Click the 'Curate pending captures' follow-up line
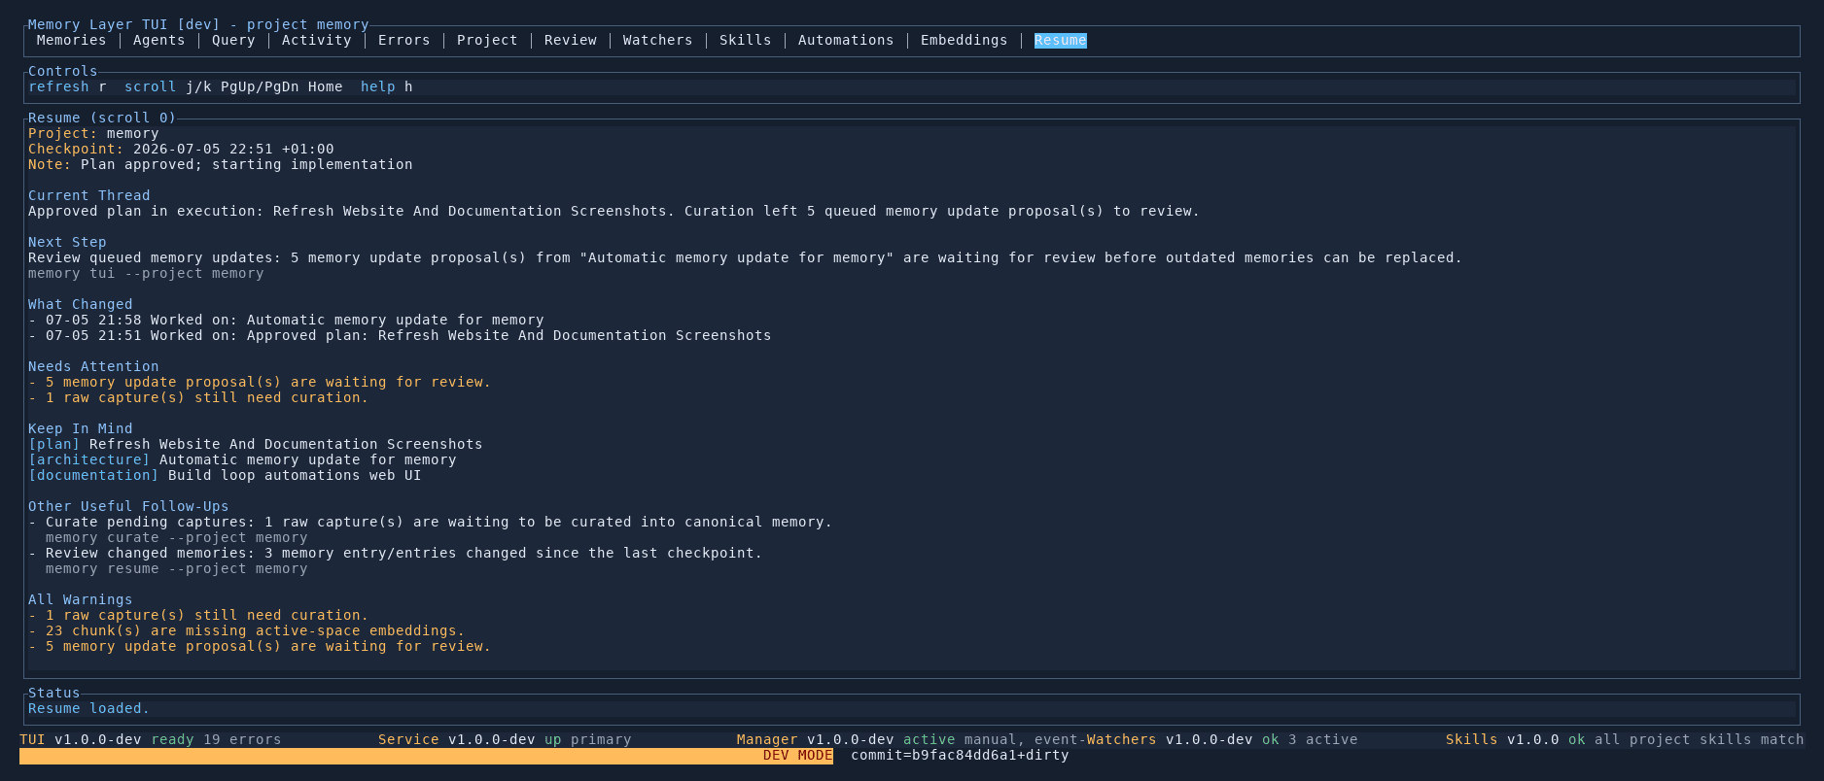 [x=430, y=522]
